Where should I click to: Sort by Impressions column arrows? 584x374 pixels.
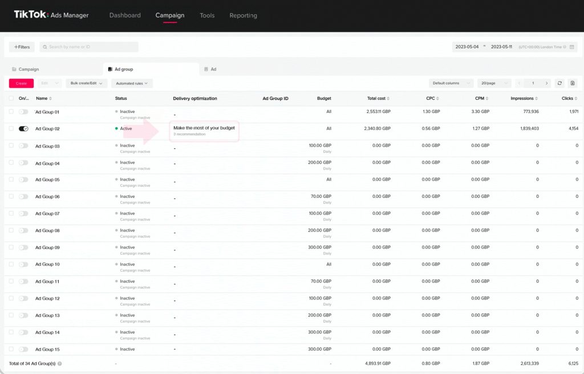click(x=536, y=98)
